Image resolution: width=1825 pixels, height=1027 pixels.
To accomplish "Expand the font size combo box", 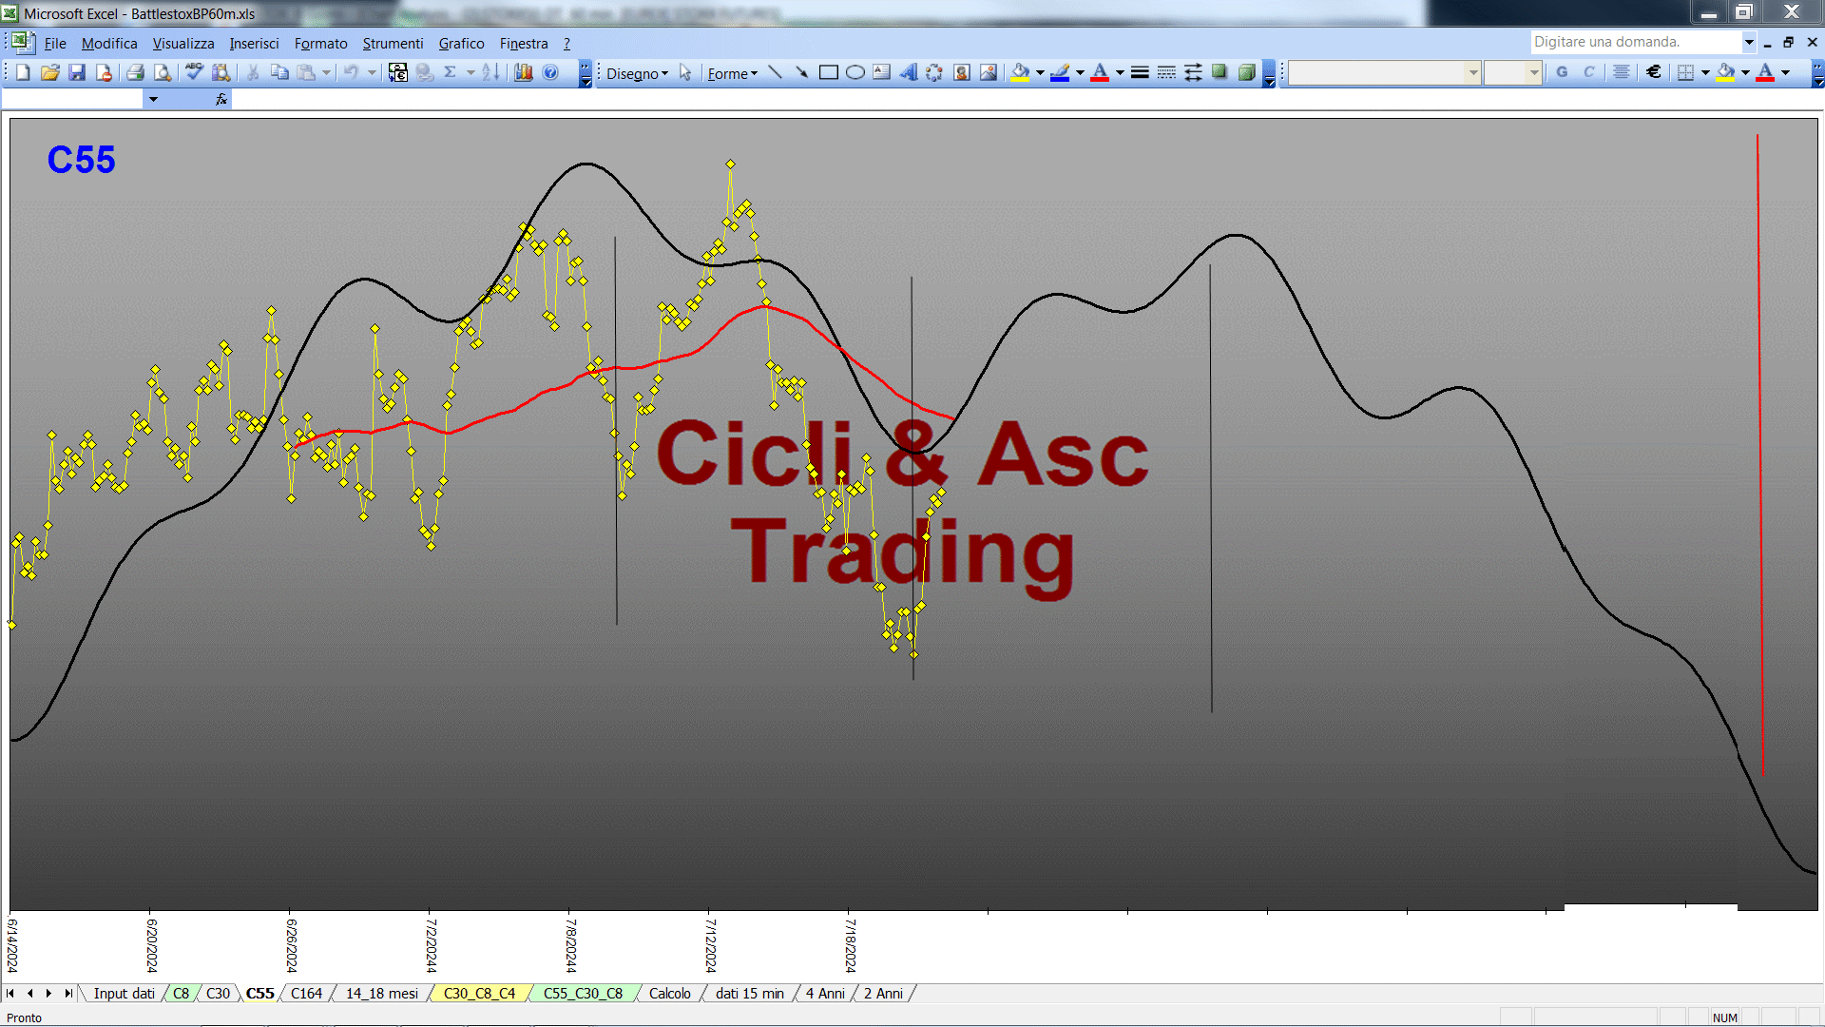I will tap(1533, 72).
